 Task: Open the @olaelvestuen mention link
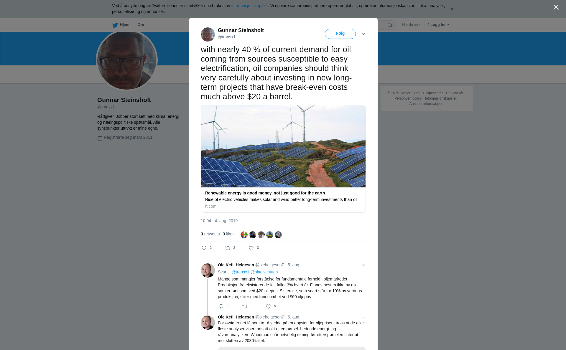point(264,272)
